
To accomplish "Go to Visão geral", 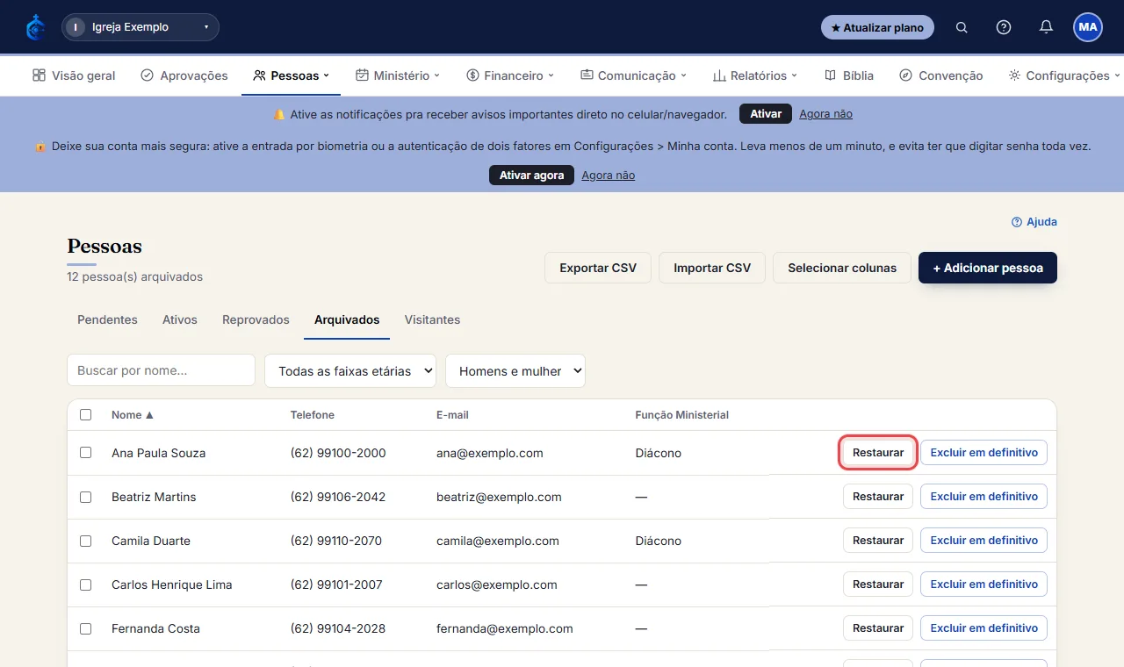I will click(x=74, y=75).
